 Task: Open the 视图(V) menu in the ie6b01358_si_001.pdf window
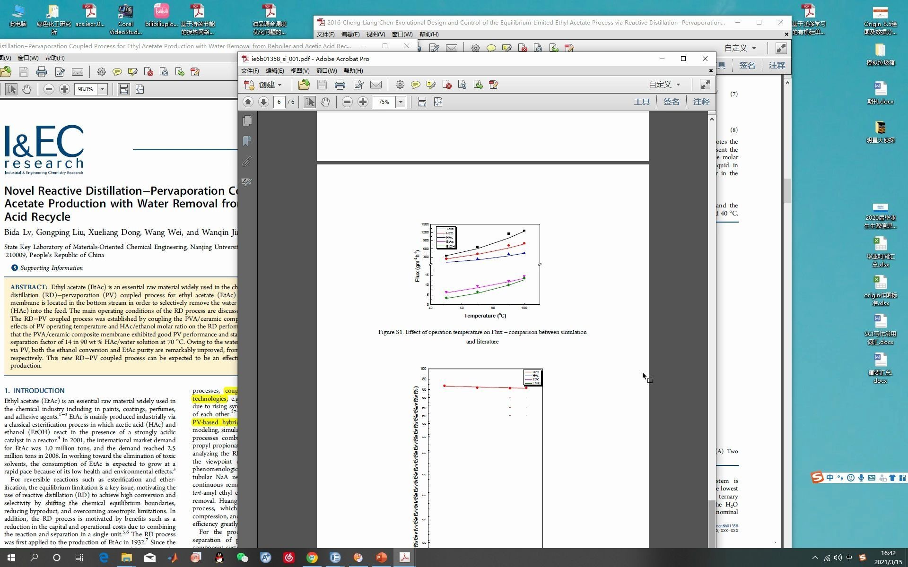click(x=299, y=71)
